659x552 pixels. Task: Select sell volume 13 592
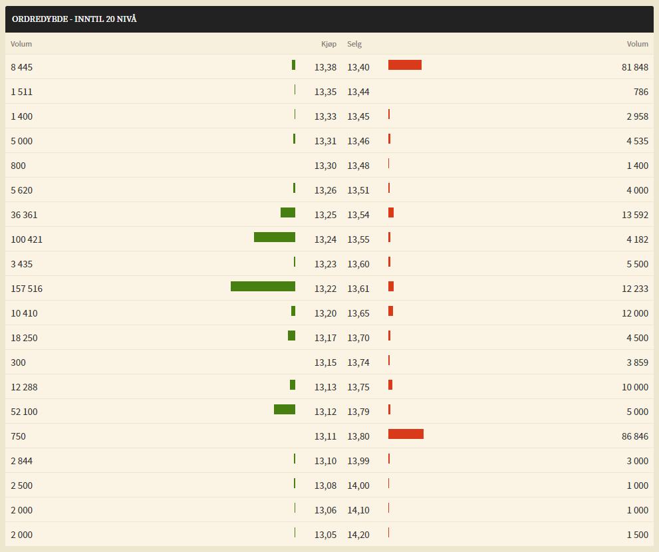[x=635, y=215]
